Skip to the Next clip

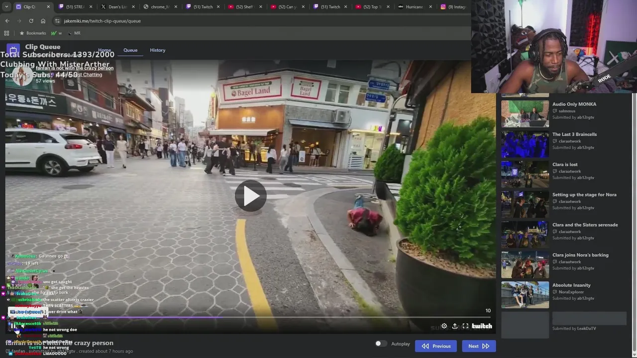(479, 346)
